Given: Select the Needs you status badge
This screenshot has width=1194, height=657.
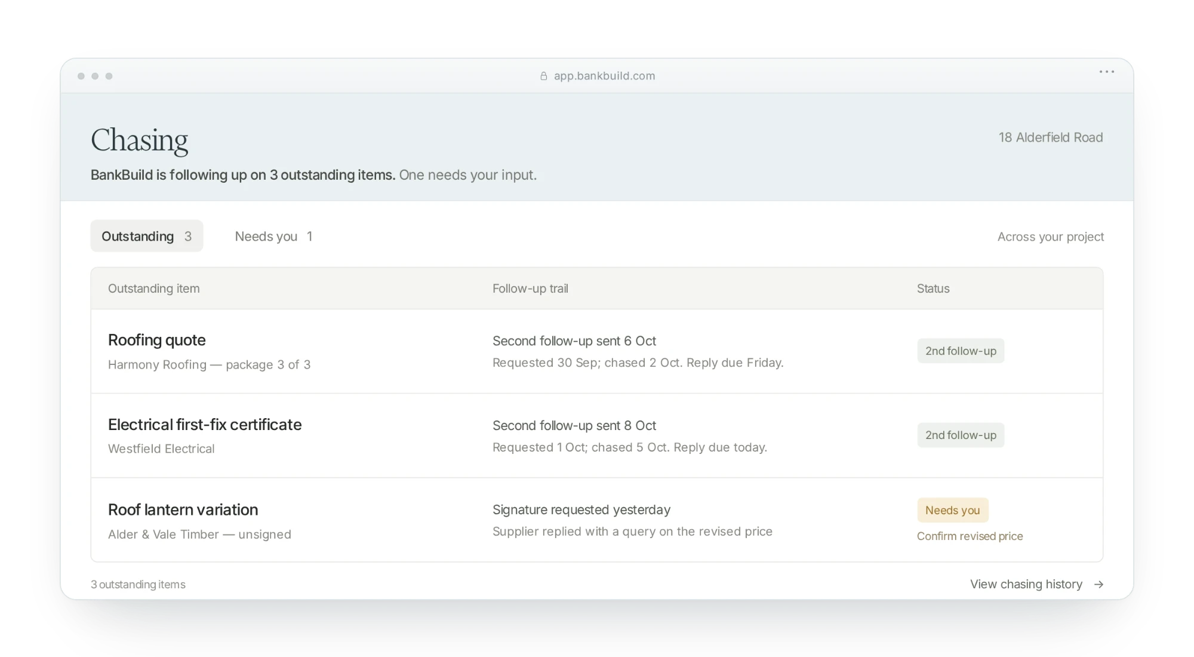Looking at the screenshot, I should click(x=953, y=510).
